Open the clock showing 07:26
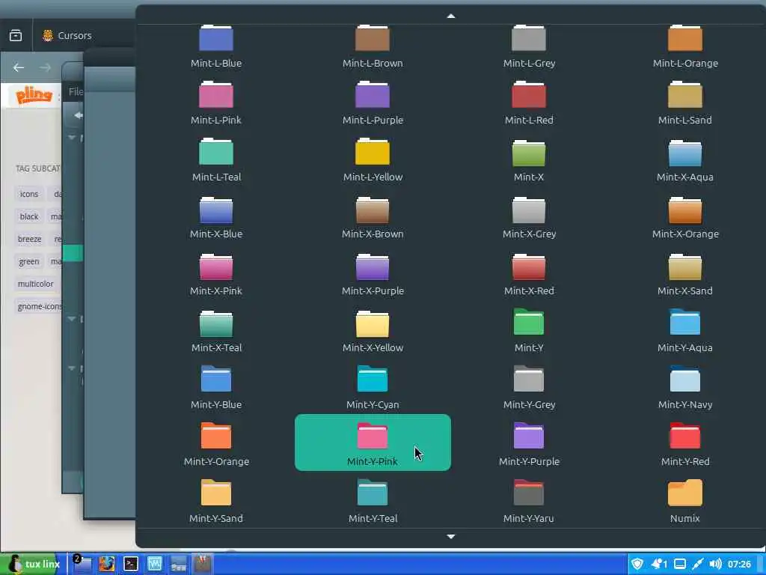The image size is (766, 575). [739, 565]
